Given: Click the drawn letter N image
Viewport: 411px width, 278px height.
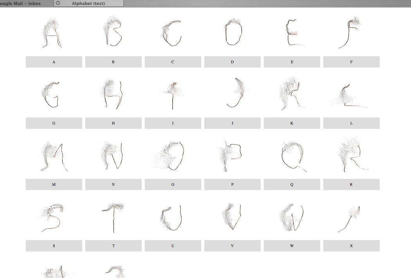Looking at the screenshot, I should (x=111, y=155).
